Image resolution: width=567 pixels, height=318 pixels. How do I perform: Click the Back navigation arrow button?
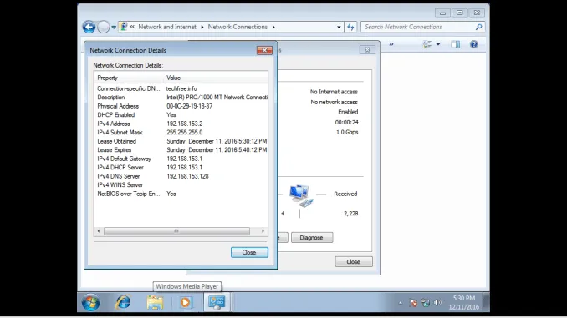[89, 27]
